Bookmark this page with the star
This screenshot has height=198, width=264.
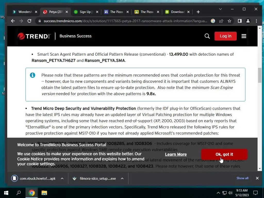[229, 21]
